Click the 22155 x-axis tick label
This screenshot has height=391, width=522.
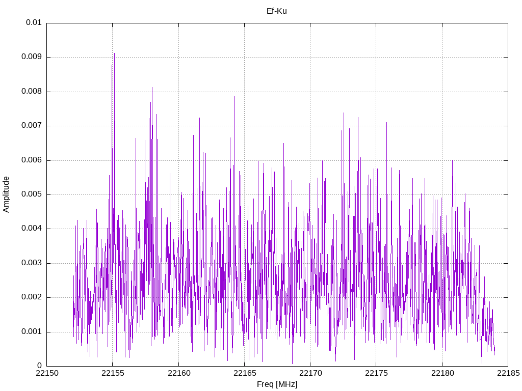(x=113, y=373)
